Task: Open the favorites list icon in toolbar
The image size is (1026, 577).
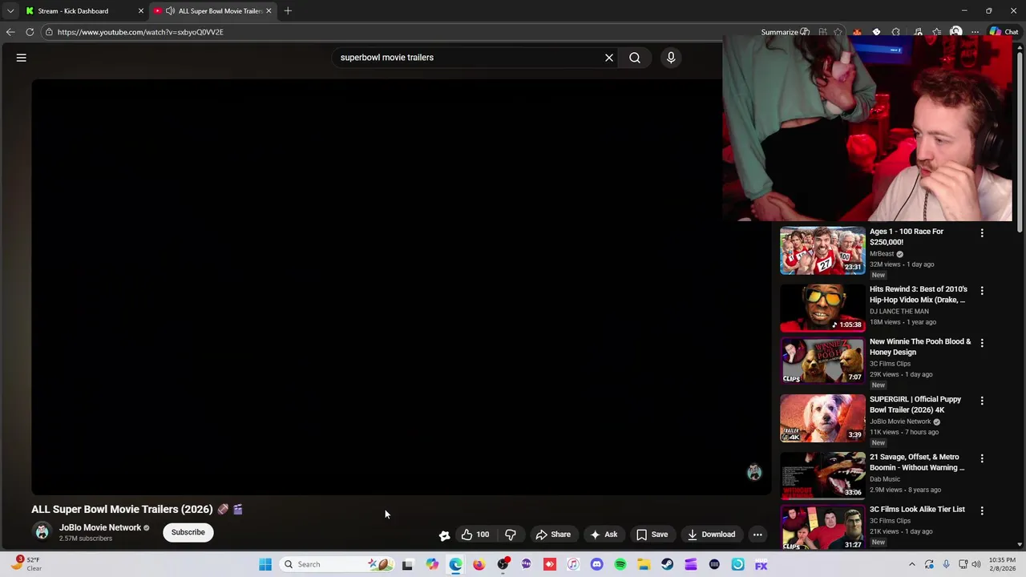Action: click(x=936, y=32)
